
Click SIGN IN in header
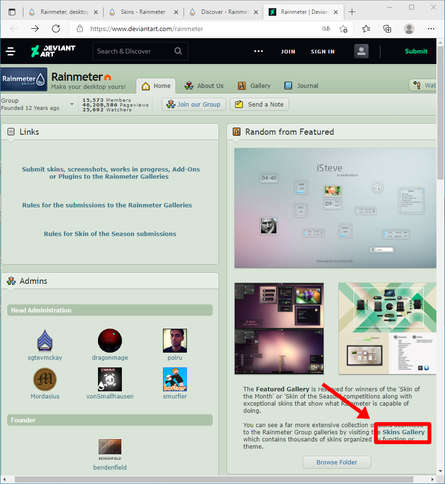(x=323, y=52)
